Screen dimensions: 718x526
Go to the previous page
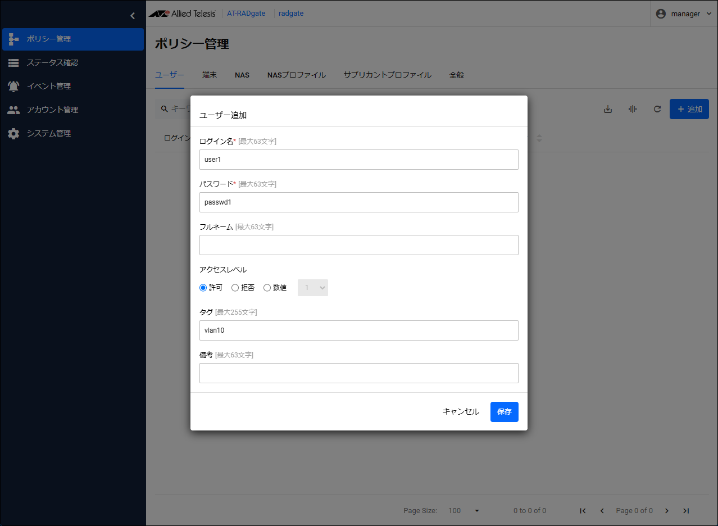[602, 511]
